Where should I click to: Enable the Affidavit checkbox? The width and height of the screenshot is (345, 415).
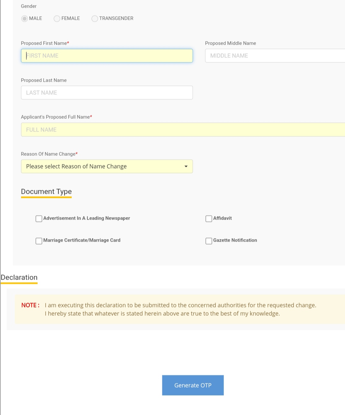coord(209,219)
